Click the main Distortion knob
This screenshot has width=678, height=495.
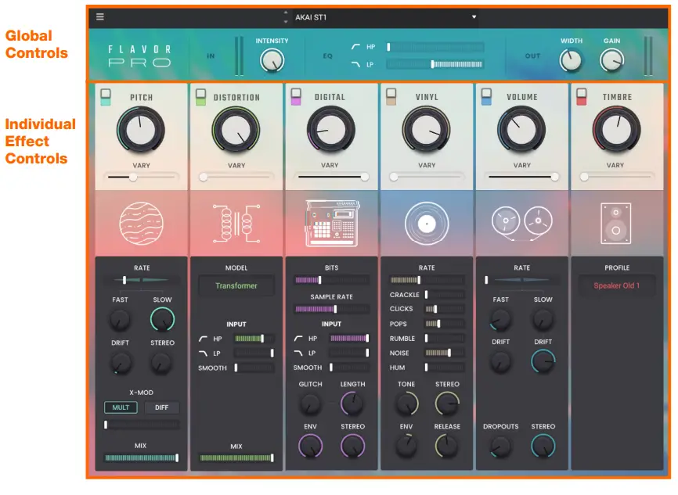click(236, 129)
